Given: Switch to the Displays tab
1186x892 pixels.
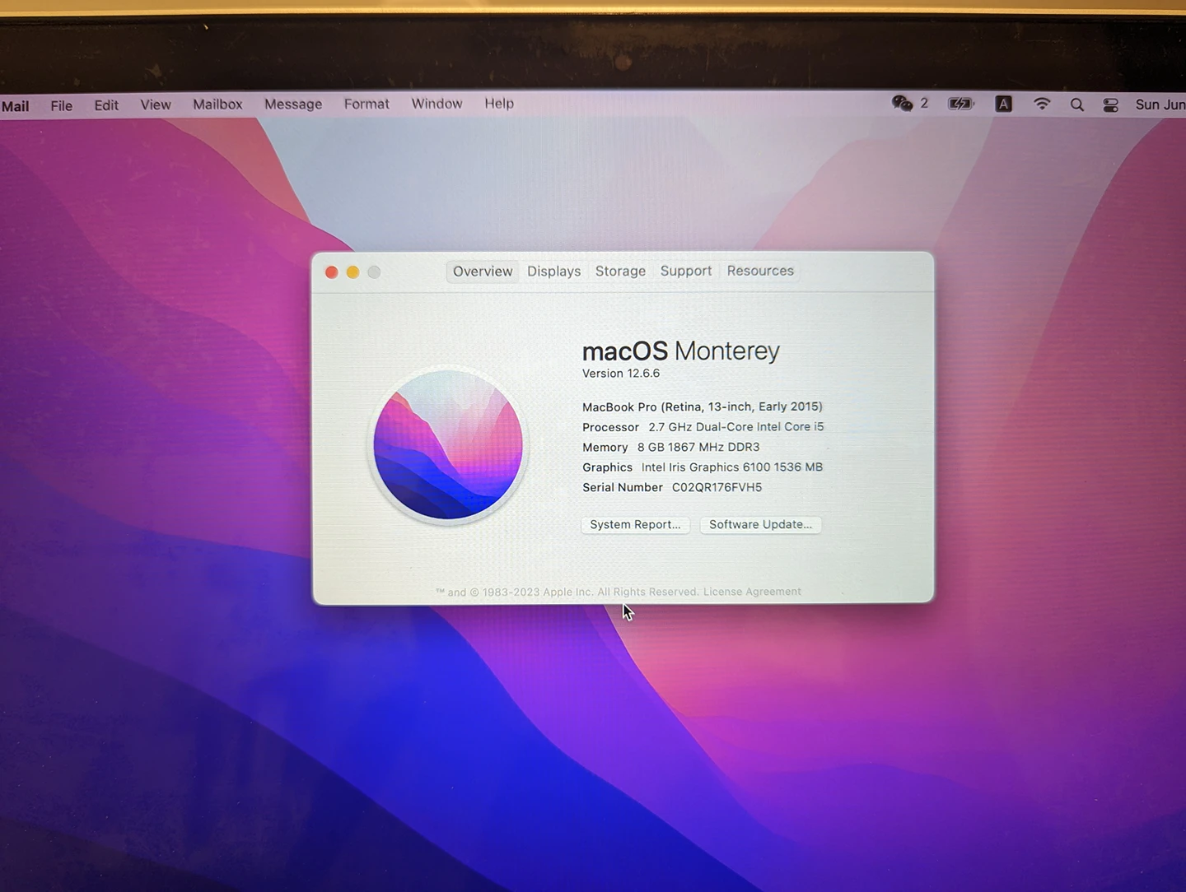Looking at the screenshot, I should pyautogui.click(x=553, y=272).
